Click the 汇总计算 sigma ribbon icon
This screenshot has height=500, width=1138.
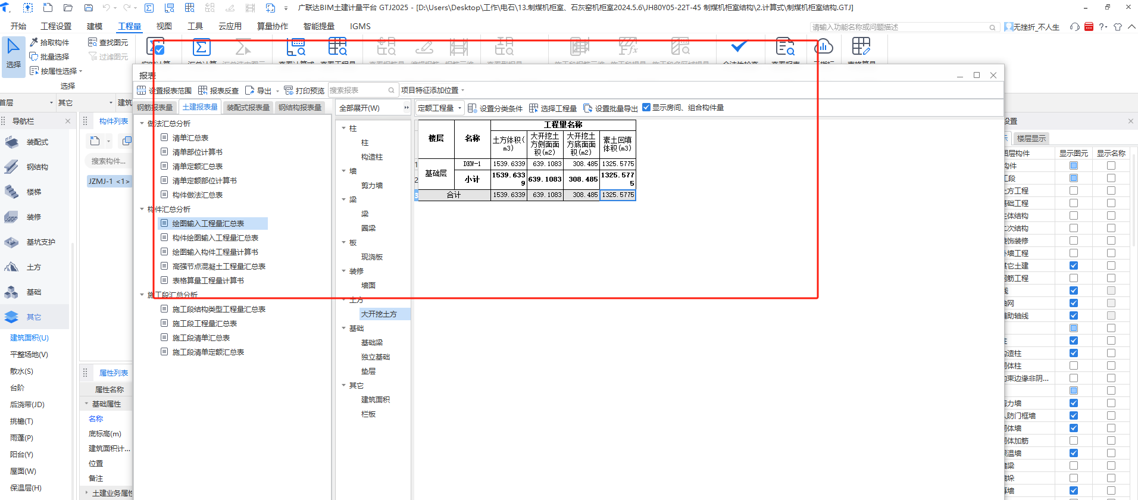(201, 47)
